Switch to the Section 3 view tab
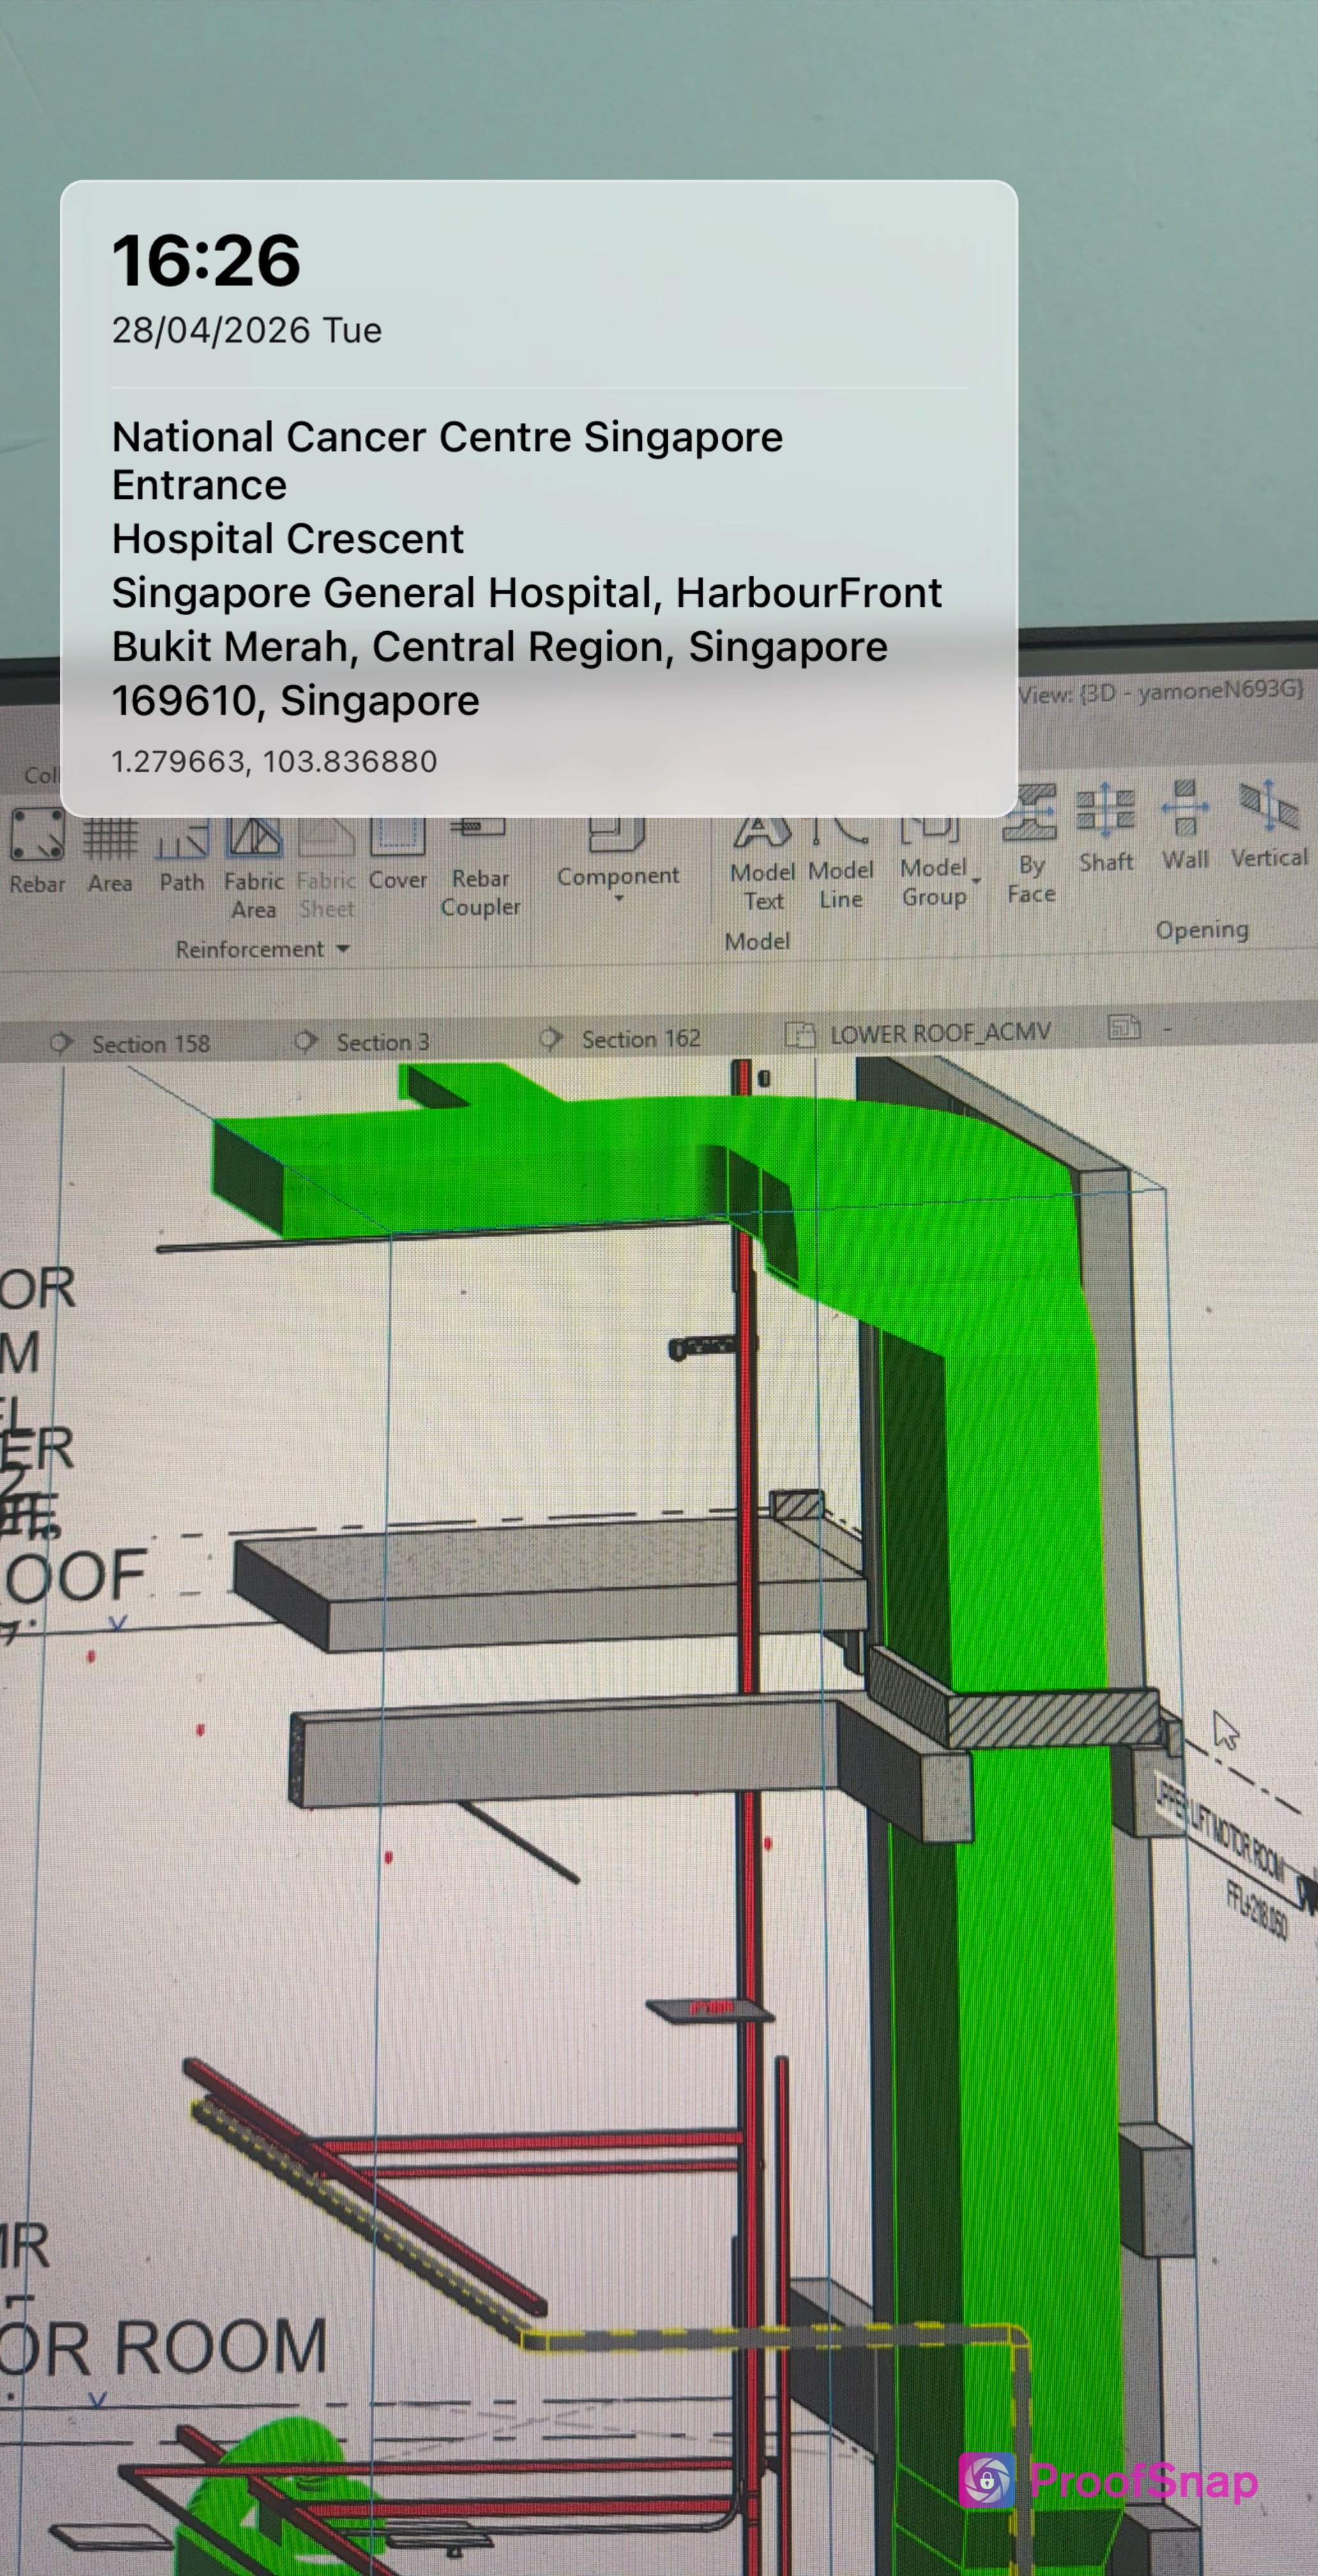The height and width of the screenshot is (2576, 1318). coord(363,1042)
